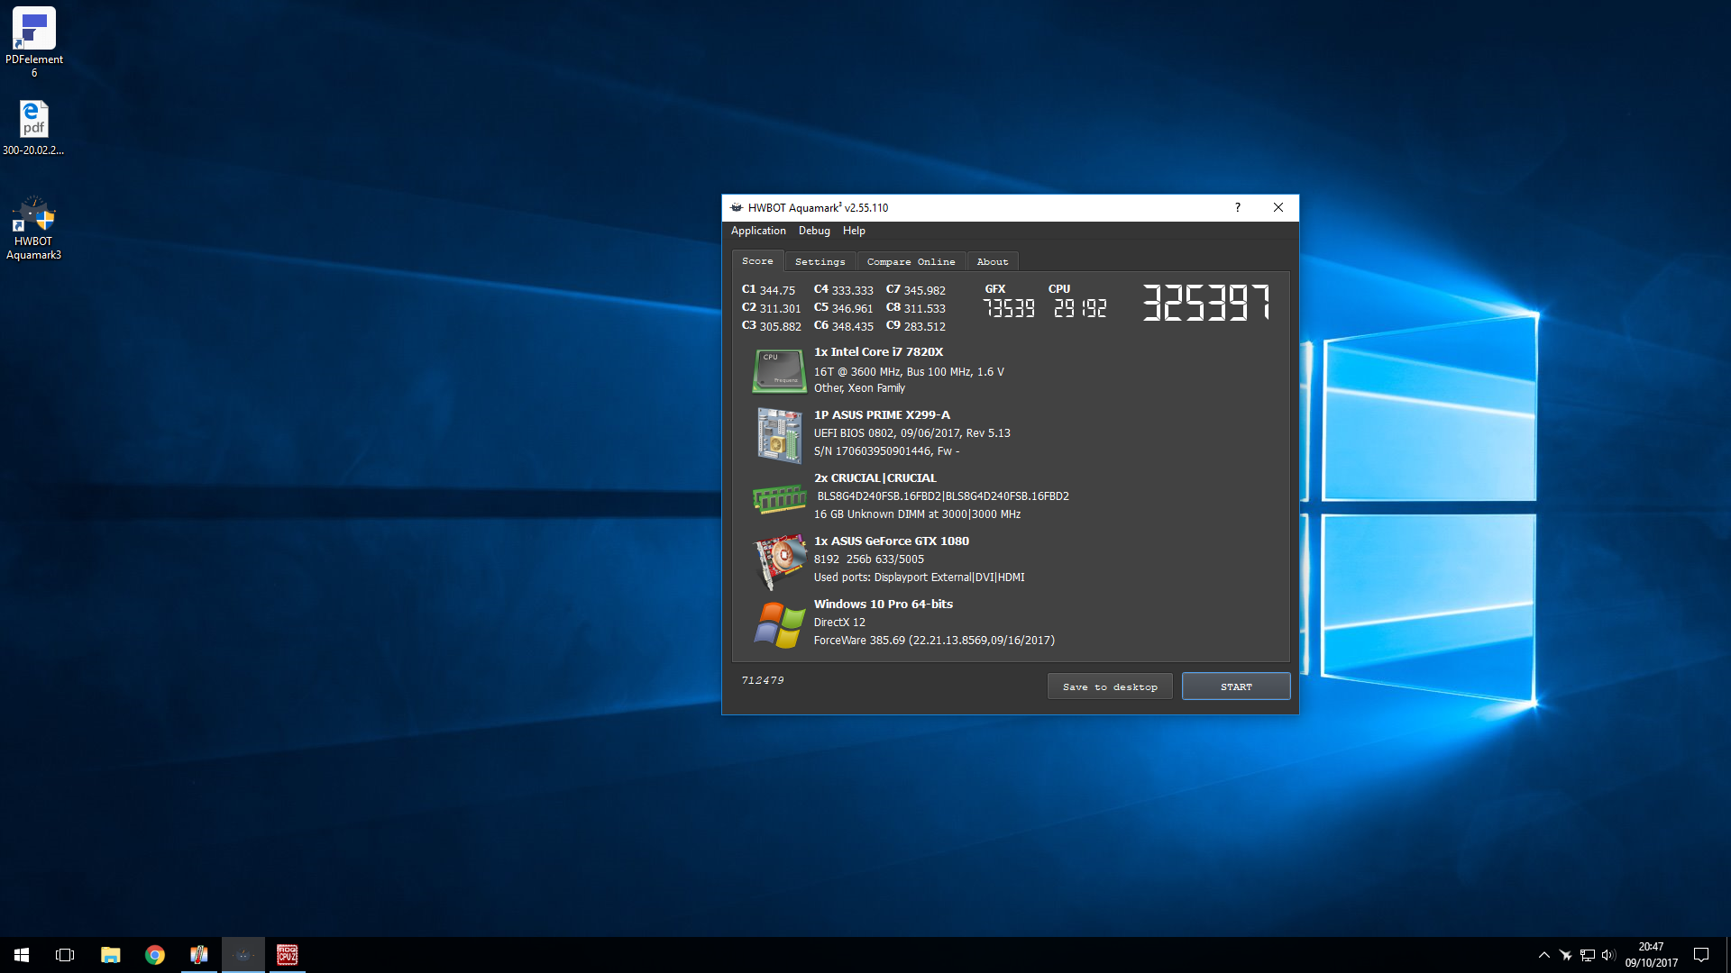
Task: Show hidden system tray icons
Action: [1543, 955]
